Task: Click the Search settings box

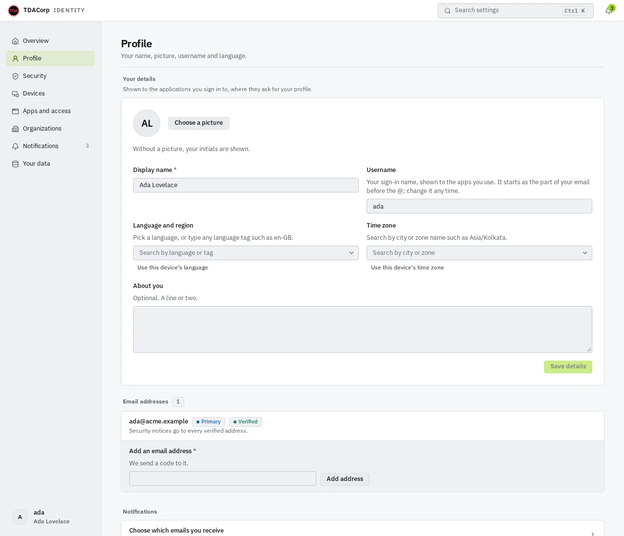Action: (x=516, y=11)
